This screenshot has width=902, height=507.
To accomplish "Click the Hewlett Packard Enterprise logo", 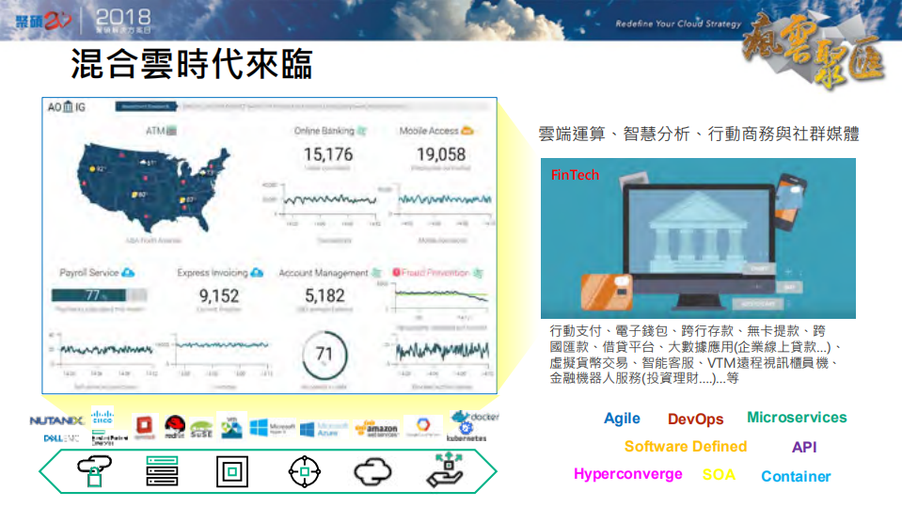I will click(x=110, y=438).
